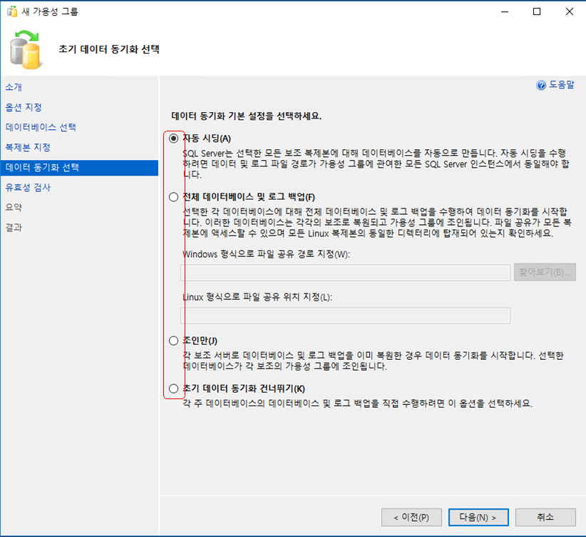Go to the 소개 wizard page
586x537 pixels.
tap(14, 87)
